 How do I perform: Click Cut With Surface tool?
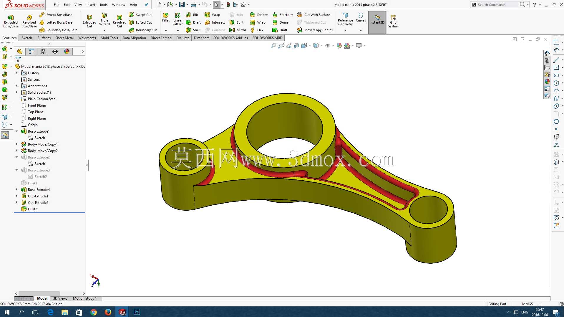(313, 15)
